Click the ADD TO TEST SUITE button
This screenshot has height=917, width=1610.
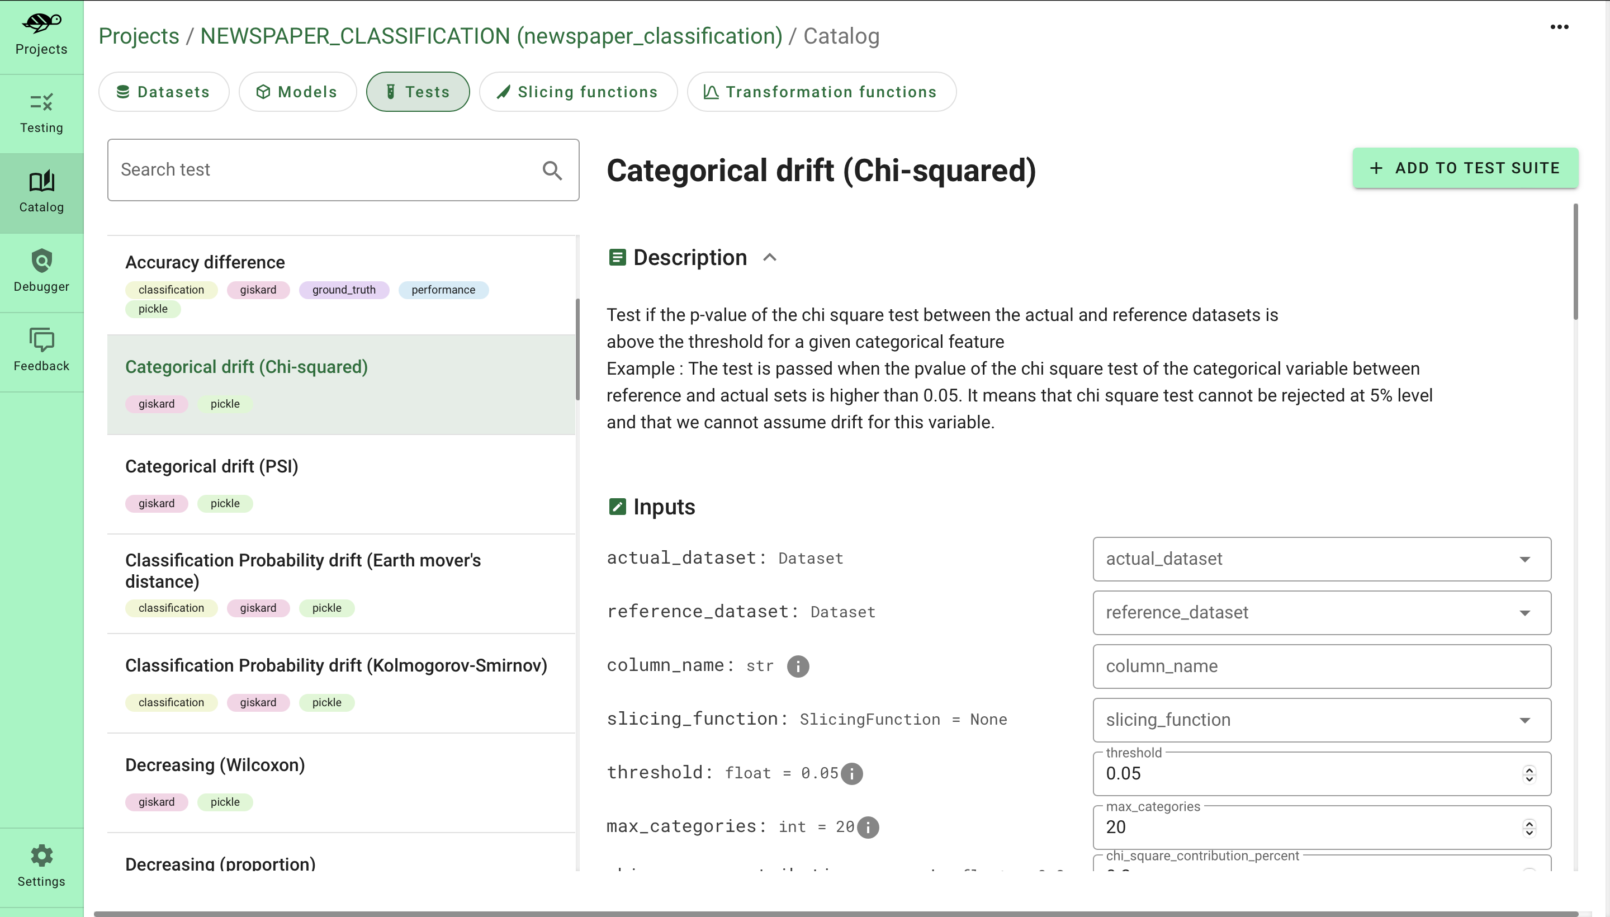pos(1465,168)
